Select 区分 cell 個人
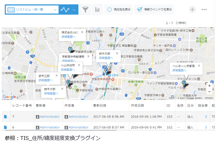 (x=190, y=127)
